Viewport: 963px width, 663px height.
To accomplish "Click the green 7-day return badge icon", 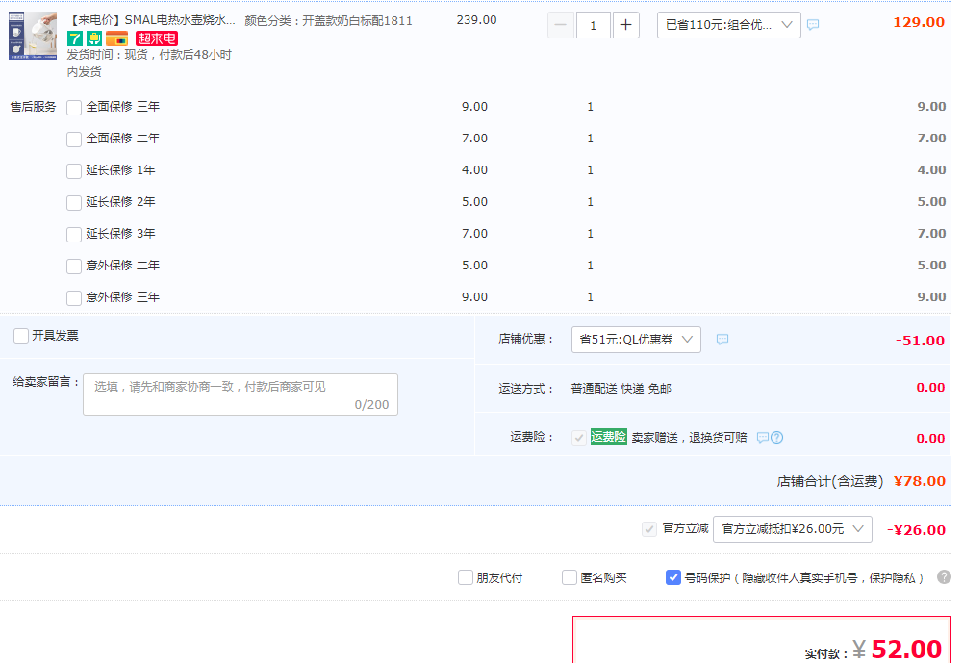I will (x=74, y=38).
